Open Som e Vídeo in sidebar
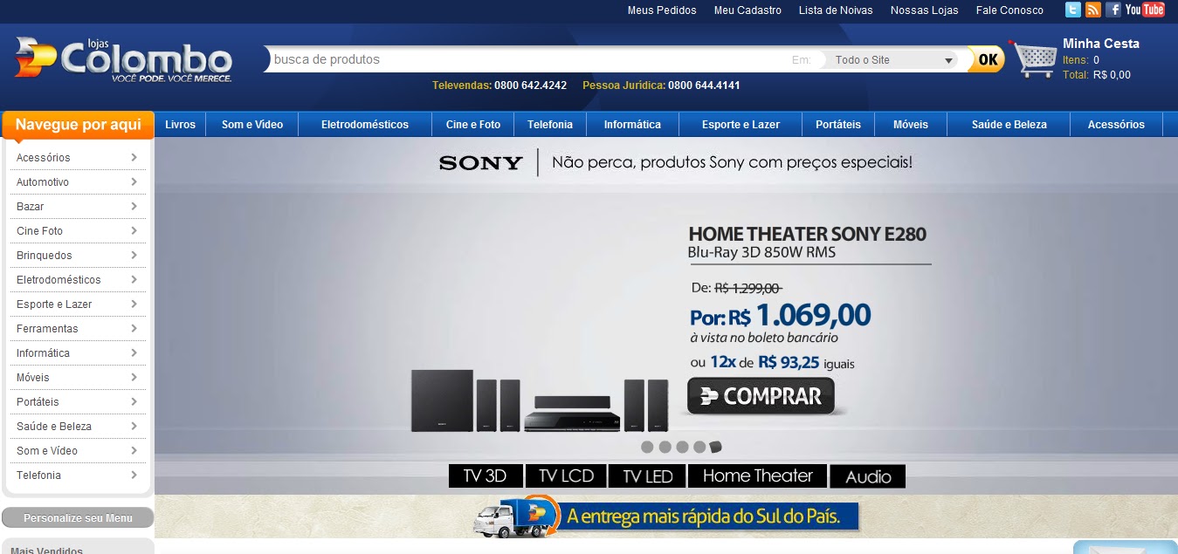The width and height of the screenshot is (1178, 554). [x=77, y=451]
